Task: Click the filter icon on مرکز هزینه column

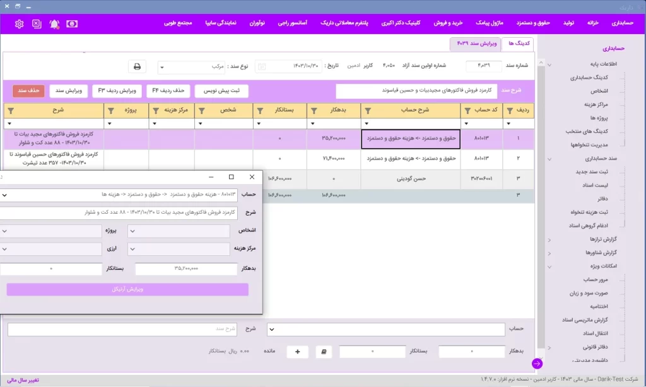Action: 156,111
